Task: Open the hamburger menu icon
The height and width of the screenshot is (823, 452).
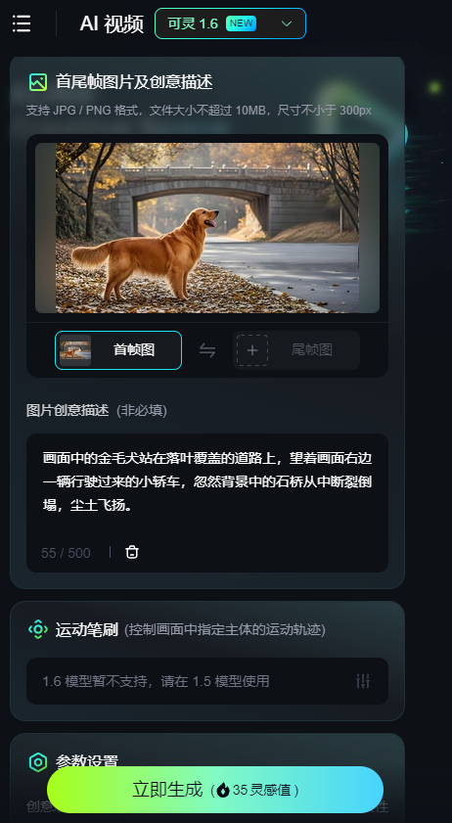Action: click(x=22, y=23)
